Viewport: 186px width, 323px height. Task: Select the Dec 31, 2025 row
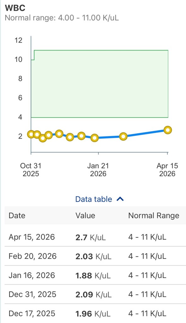(93, 295)
